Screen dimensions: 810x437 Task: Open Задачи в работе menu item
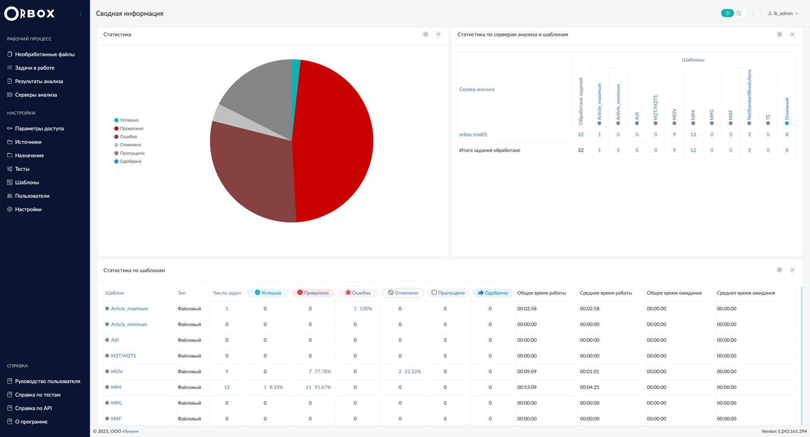point(34,68)
